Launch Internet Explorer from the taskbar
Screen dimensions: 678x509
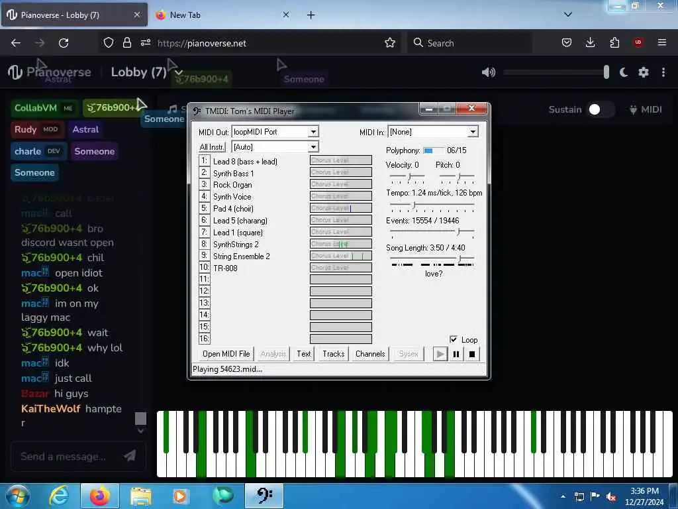59,496
